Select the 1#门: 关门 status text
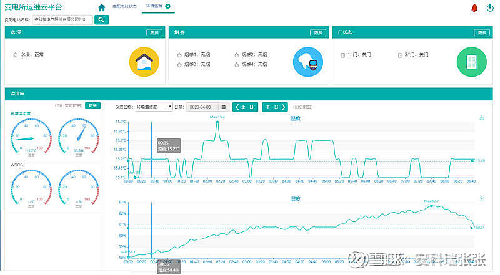 click(x=360, y=55)
